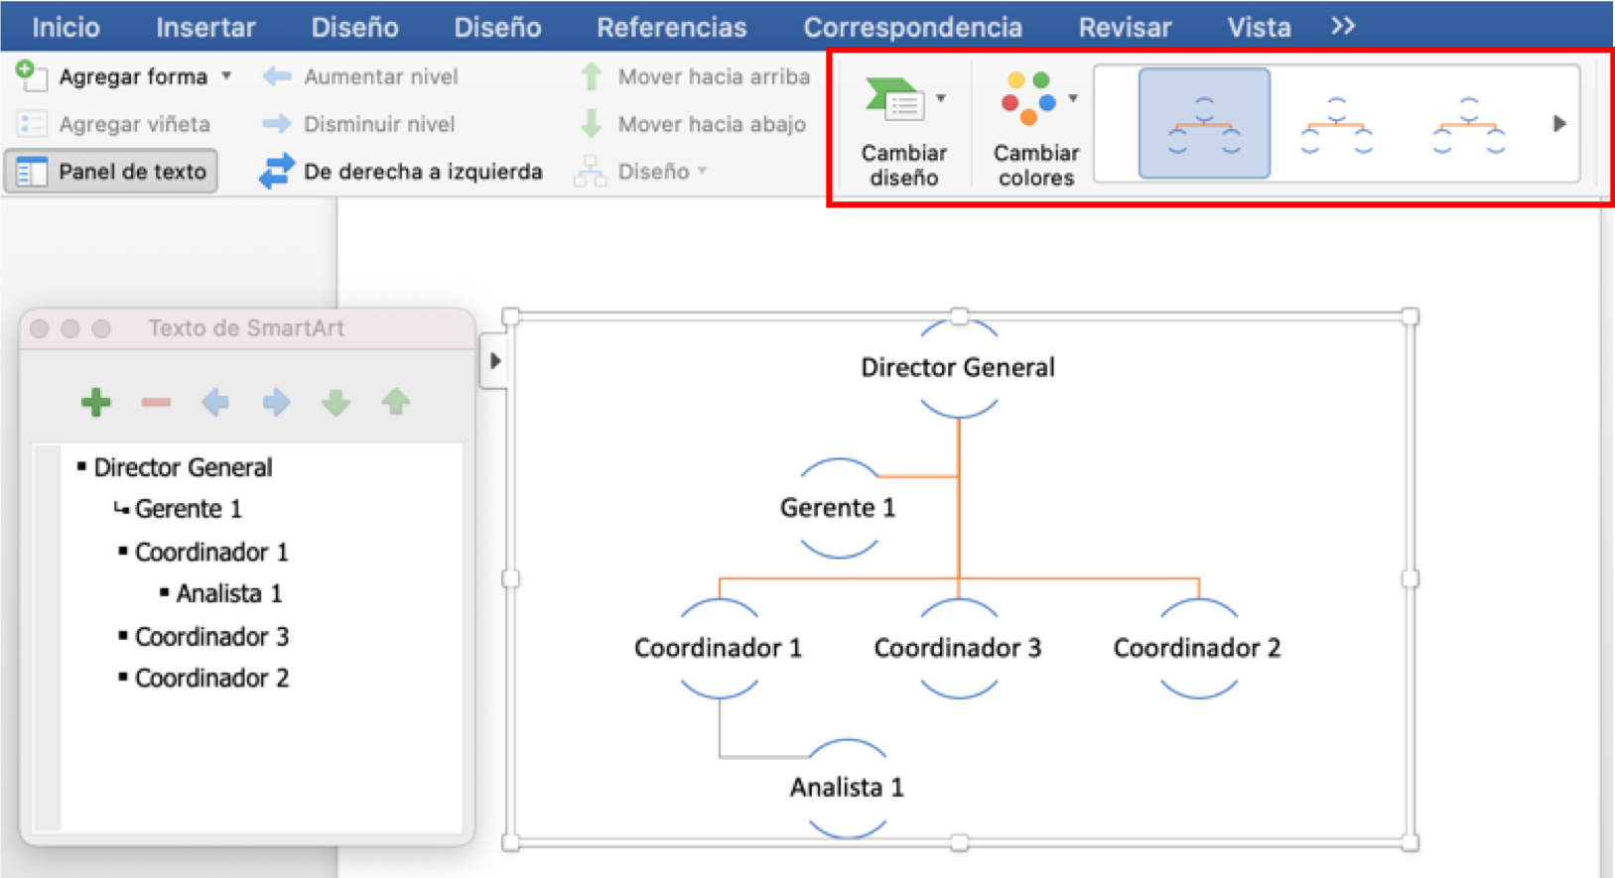1615x878 pixels.
Task: Switch to the Insertar tab
Action: pos(205,27)
